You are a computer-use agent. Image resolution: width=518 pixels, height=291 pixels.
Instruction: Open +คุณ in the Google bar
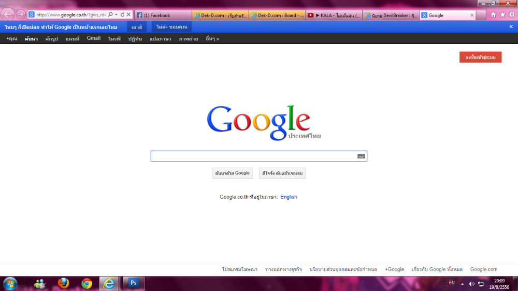11,39
